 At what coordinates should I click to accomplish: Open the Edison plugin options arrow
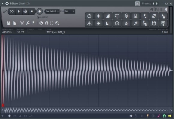[x=2, y=4]
